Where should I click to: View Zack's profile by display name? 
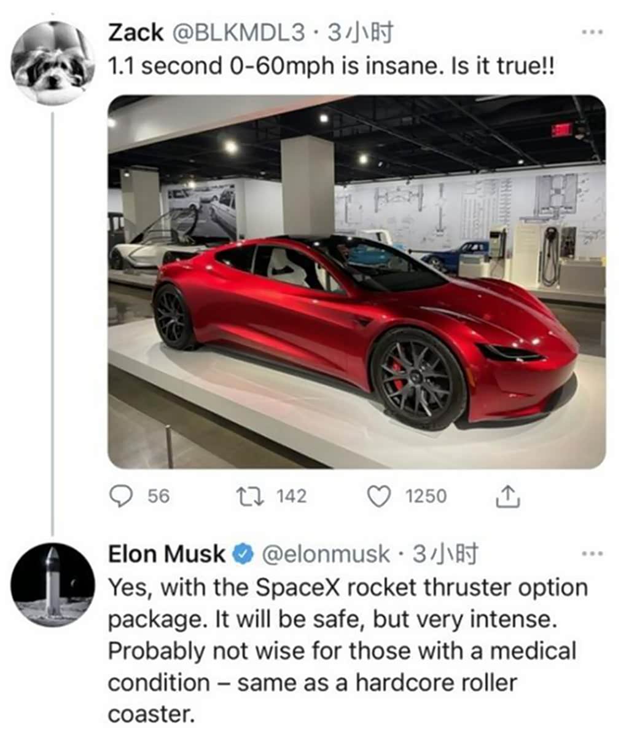136,33
